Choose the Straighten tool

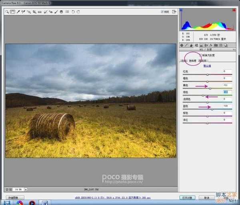(x=40, y=12)
